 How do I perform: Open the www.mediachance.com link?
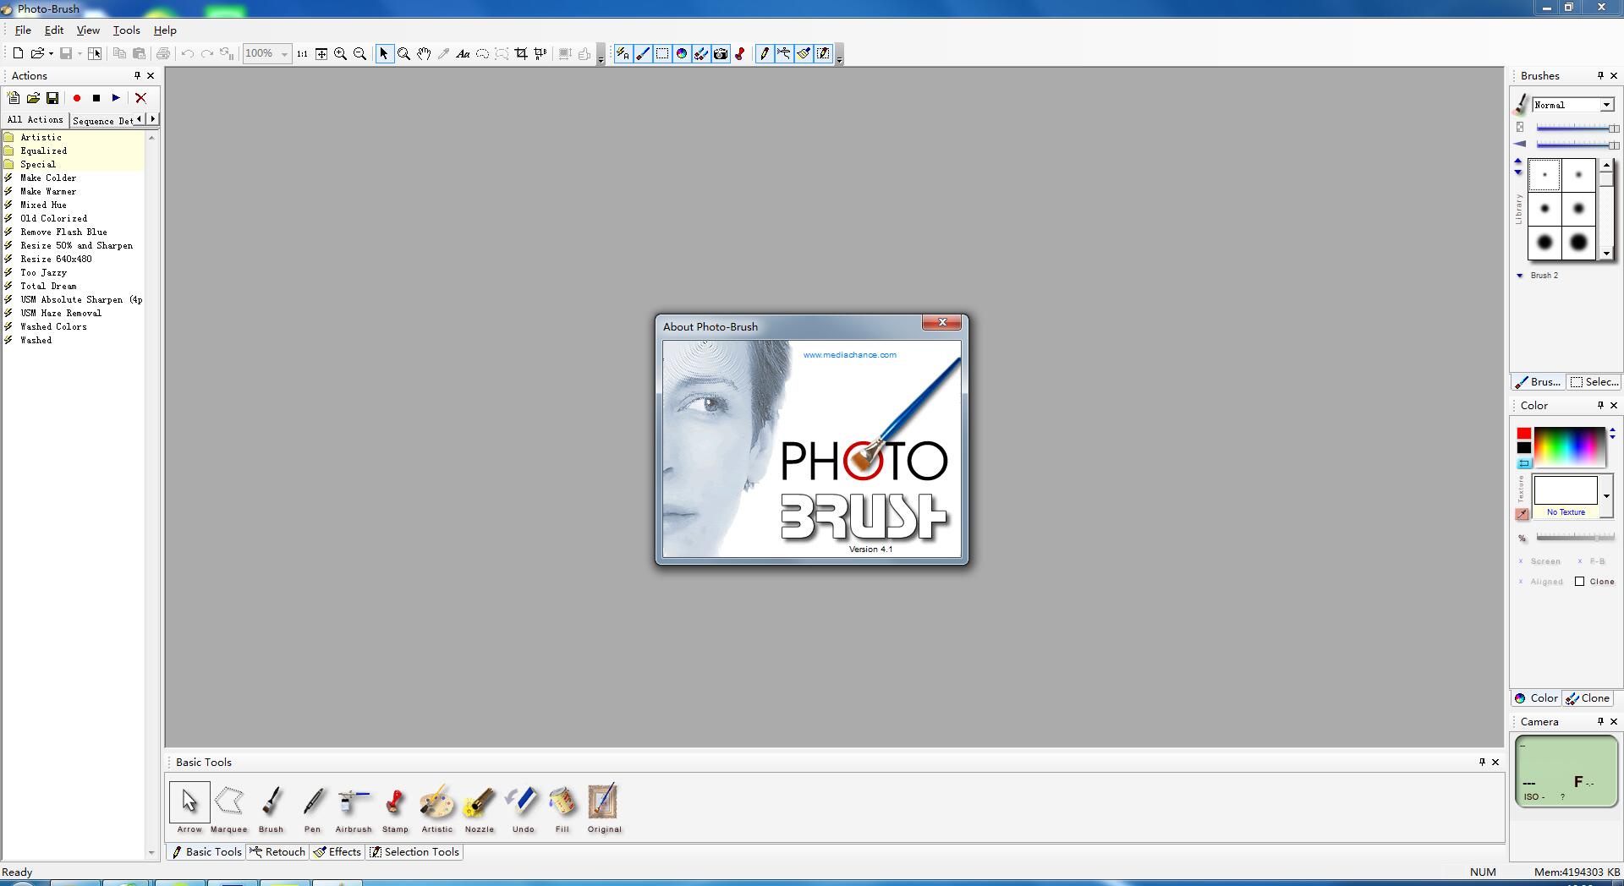[x=849, y=355]
